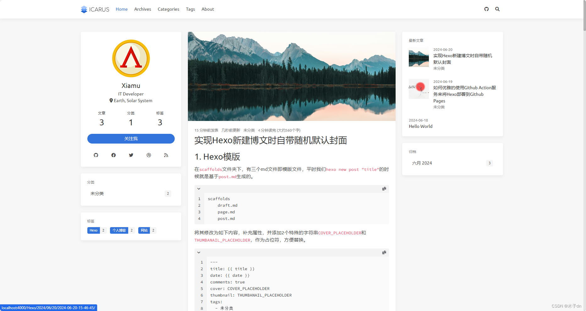The height and width of the screenshot is (311, 586).
Task: Click the profile avatar image
Action: (x=131, y=58)
